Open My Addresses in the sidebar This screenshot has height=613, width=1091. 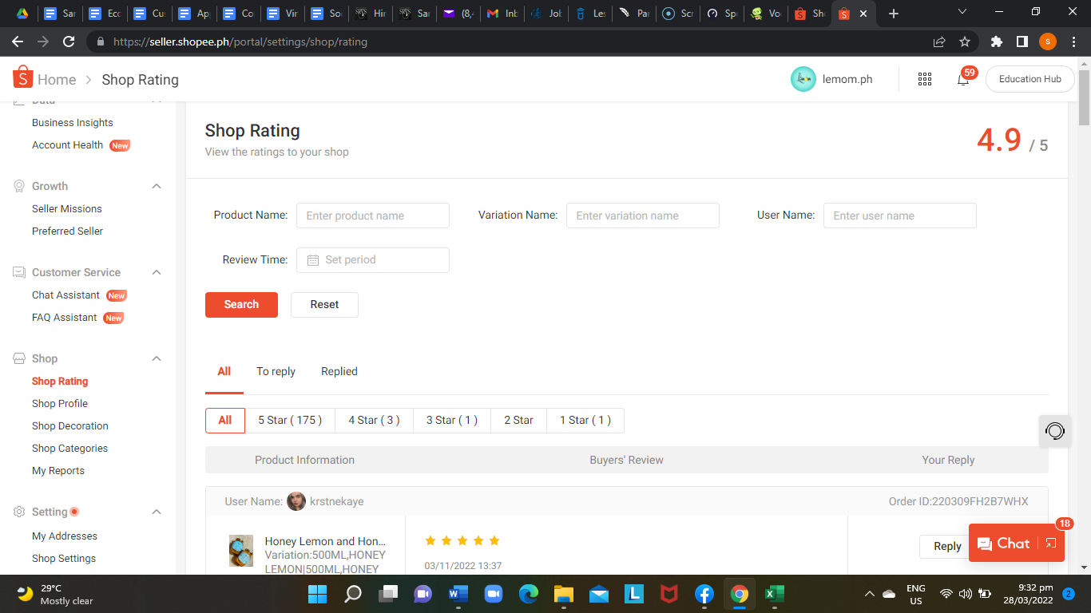coord(65,536)
